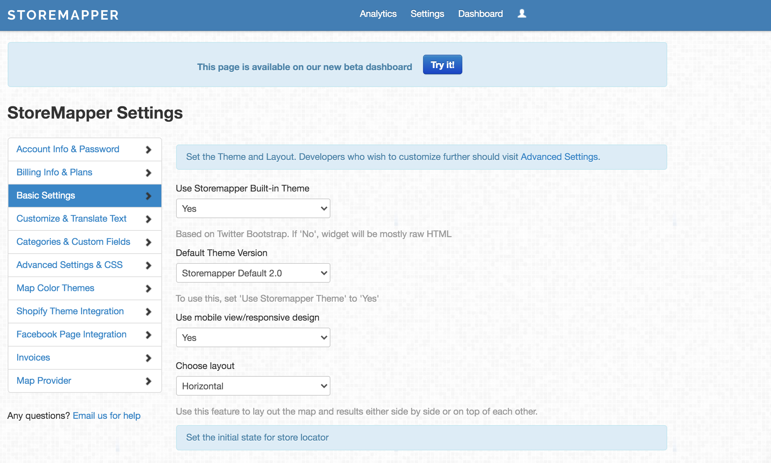Open Map Color Themes section
This screenshot has height=463, width=771.
85,288
